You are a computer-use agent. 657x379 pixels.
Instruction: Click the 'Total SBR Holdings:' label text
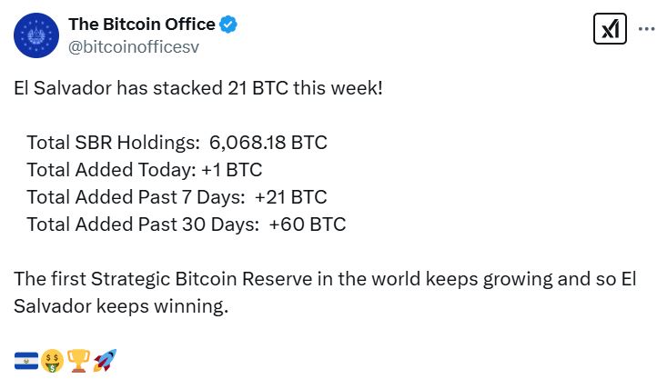tap(112, 143)
